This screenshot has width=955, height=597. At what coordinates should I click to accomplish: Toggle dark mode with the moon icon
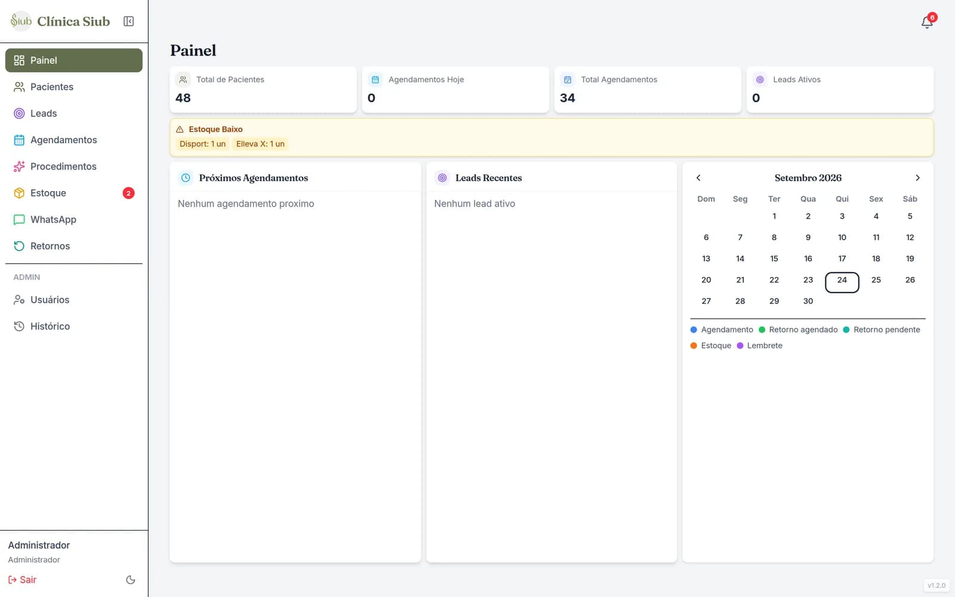(x=131, y=580)
